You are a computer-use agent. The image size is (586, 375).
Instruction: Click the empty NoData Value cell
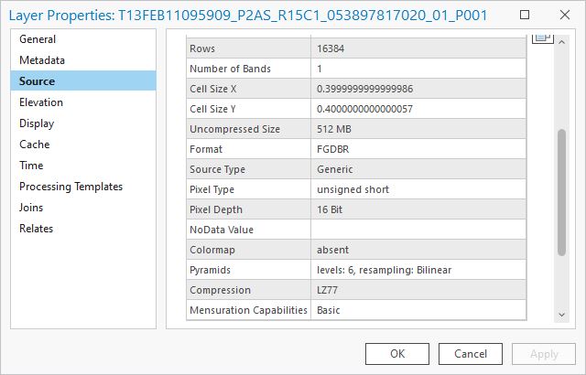[x=418, y=230]
